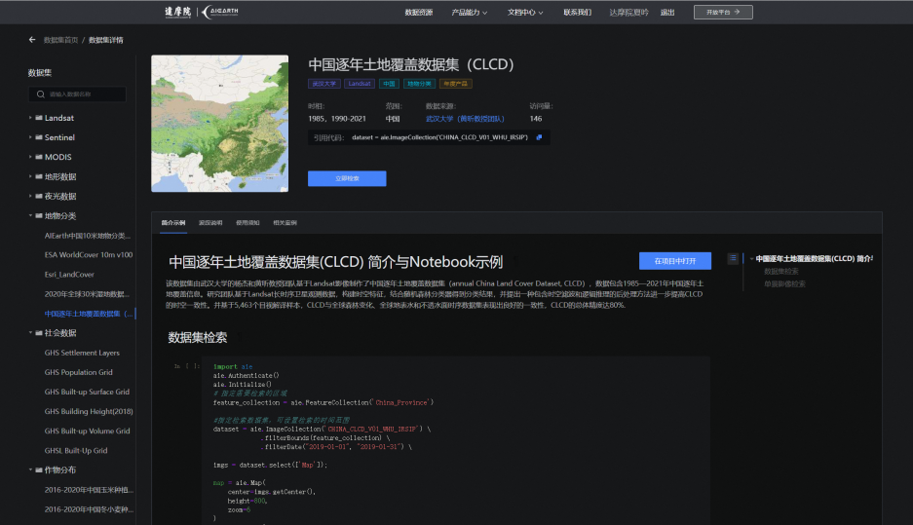Click the 地物分类 folder icon
The image size is (913, 525).
coord(39,215)
